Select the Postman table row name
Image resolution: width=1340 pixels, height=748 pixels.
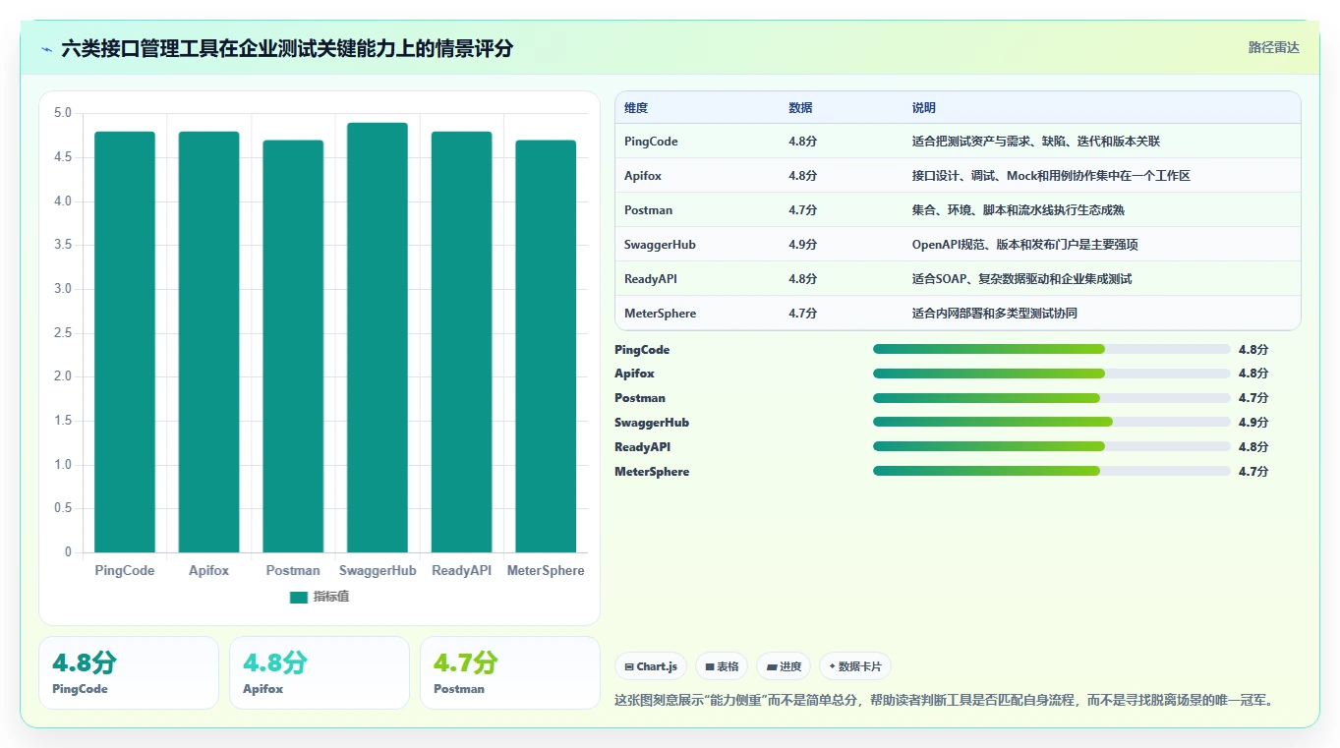pyautogui.click(x=649, y=210)
